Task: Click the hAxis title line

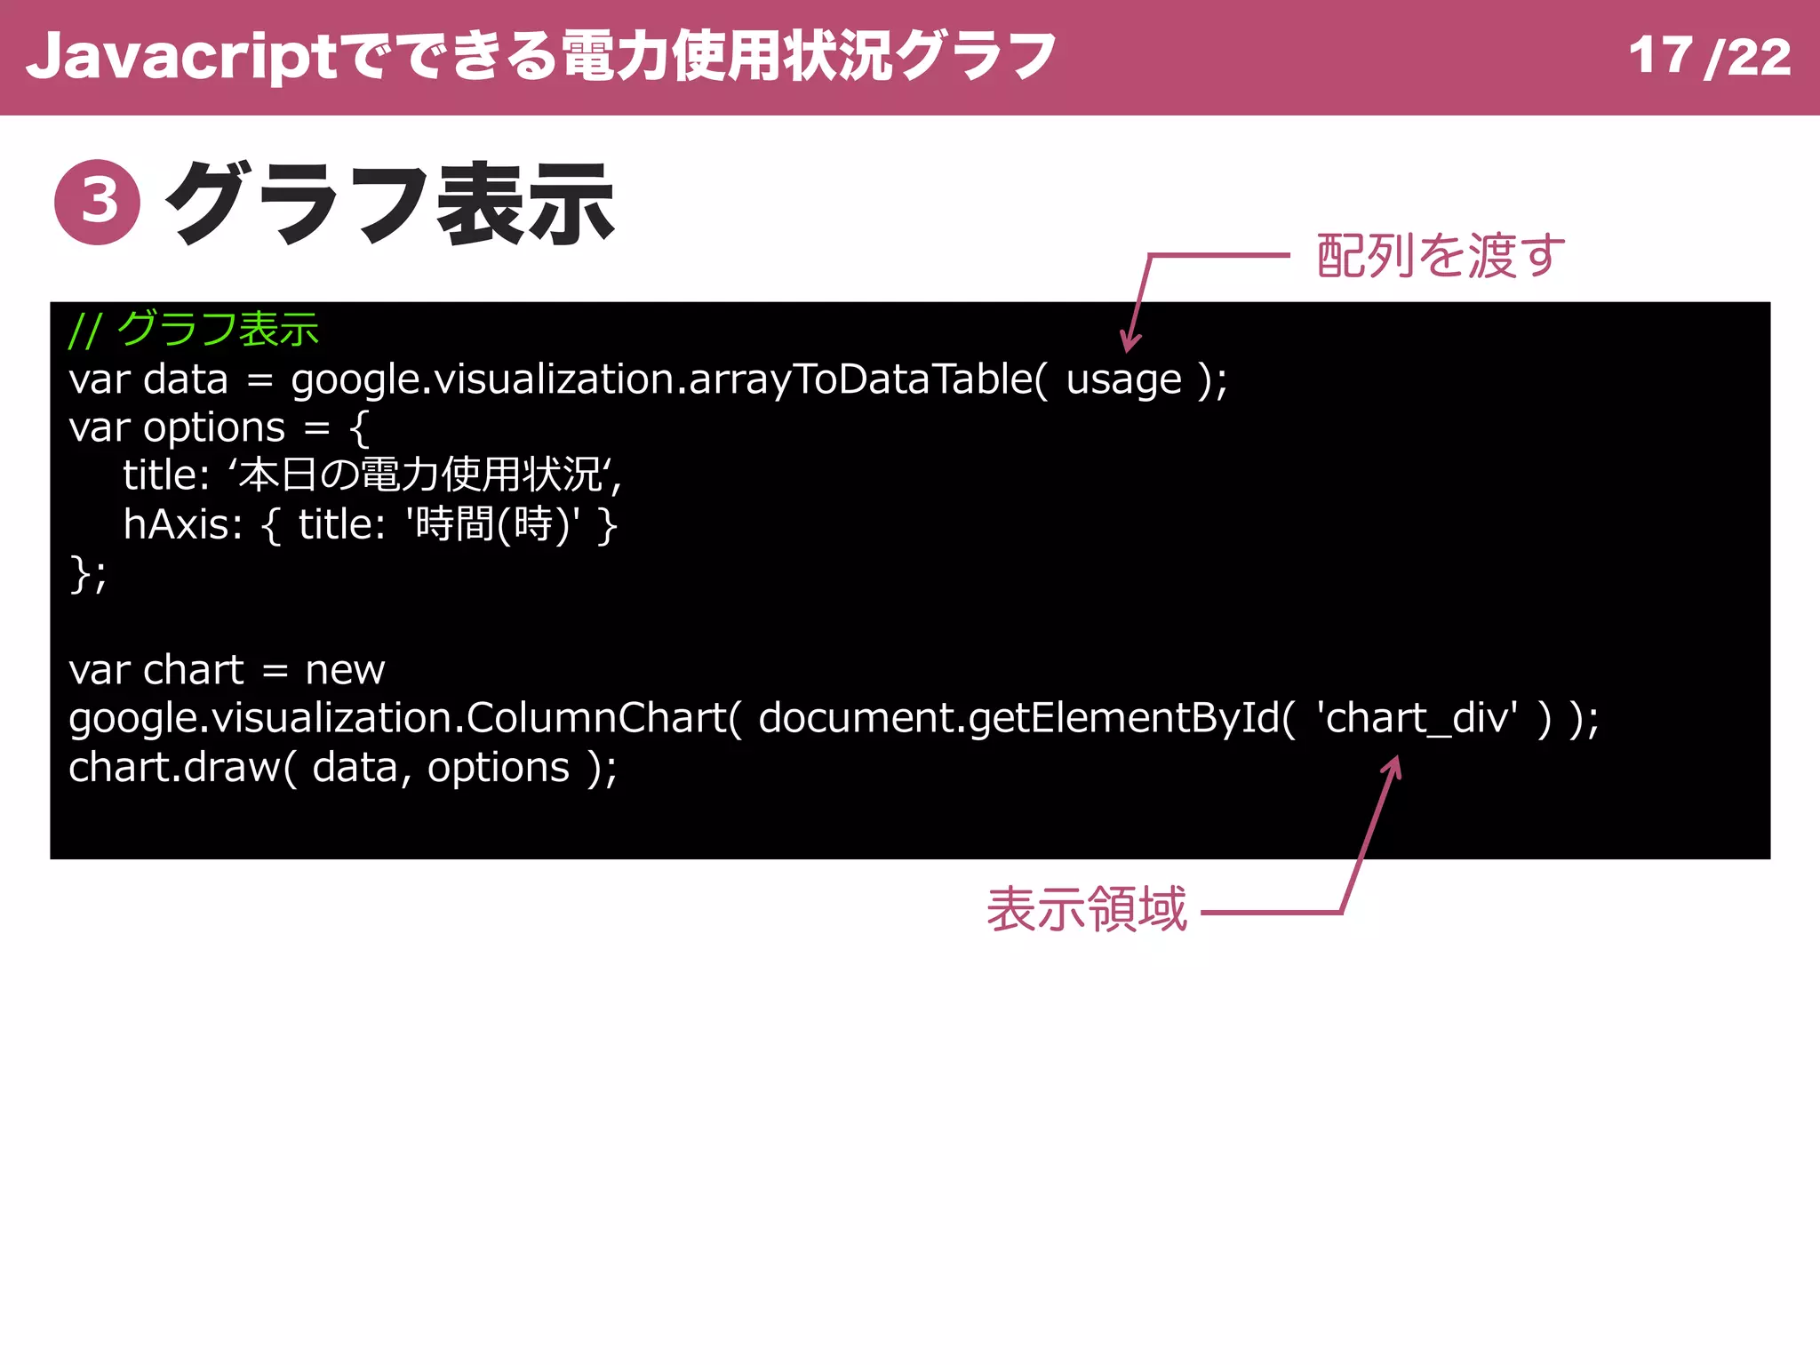Action: pos(370,524)
